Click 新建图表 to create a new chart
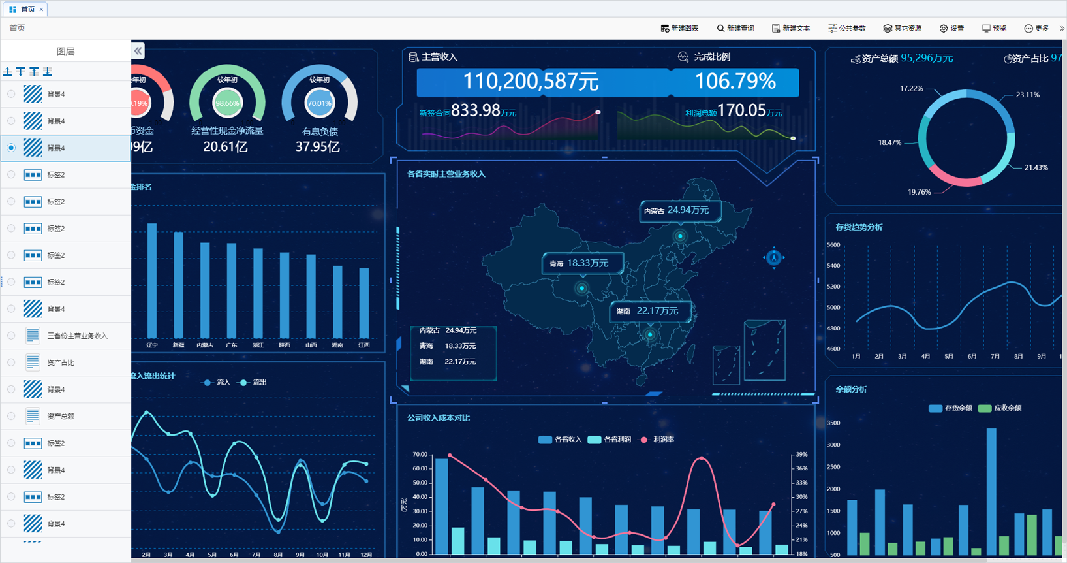 click(x=679, y=28)
